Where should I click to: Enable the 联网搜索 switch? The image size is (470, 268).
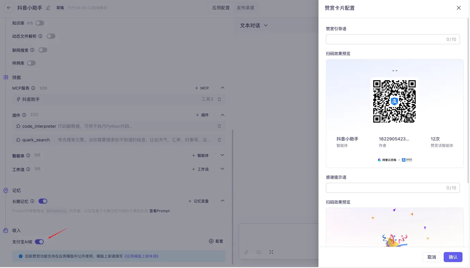43,50
